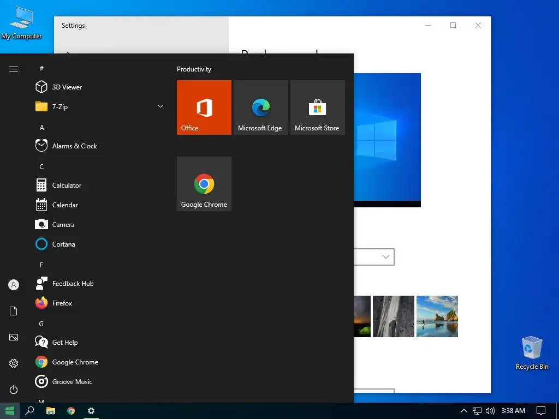Select My Computer desktop icon
Screen dimensions: 559x419
point(21,23)
